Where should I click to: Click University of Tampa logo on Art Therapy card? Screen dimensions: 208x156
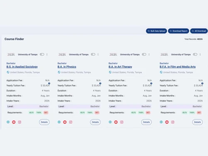click(x=113, y=54)
